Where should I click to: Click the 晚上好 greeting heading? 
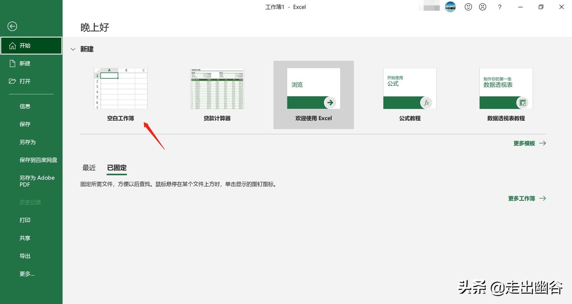pos(95,27)
